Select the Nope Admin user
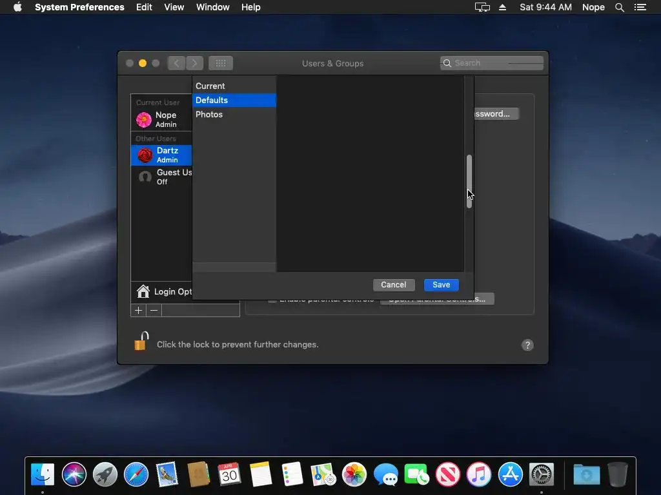Screen dimensions: 661x495 coord(161,119)
